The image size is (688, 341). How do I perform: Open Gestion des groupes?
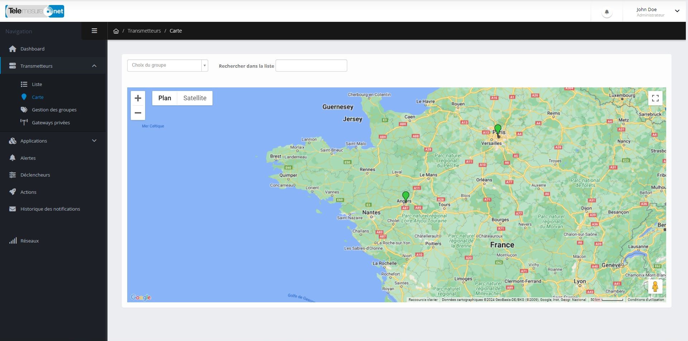tap(54, 110)
